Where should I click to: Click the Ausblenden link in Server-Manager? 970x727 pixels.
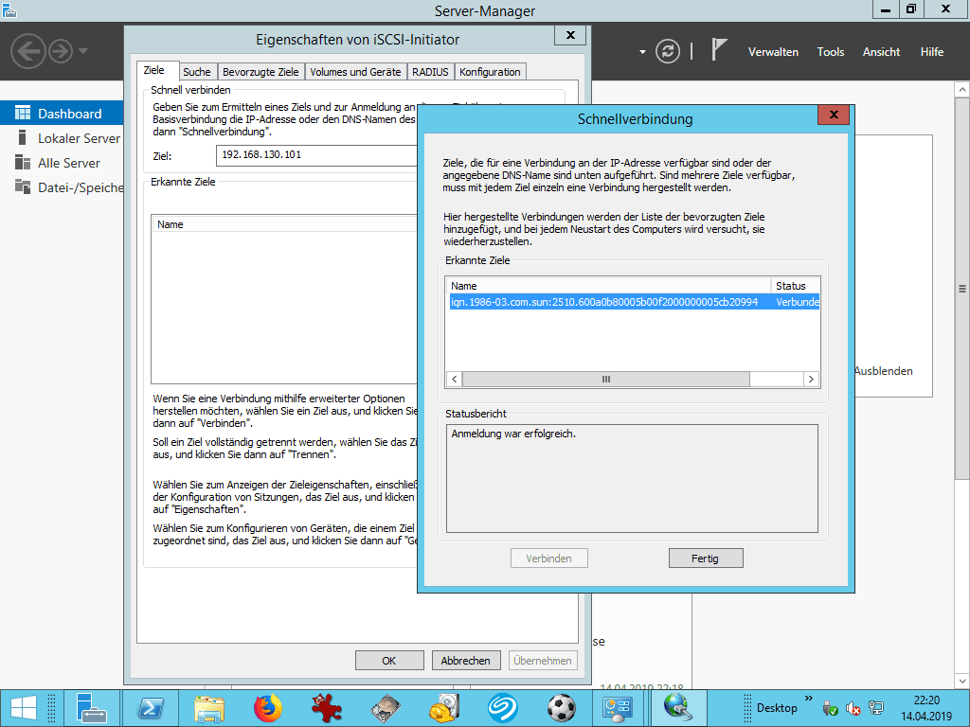(883, 371)
